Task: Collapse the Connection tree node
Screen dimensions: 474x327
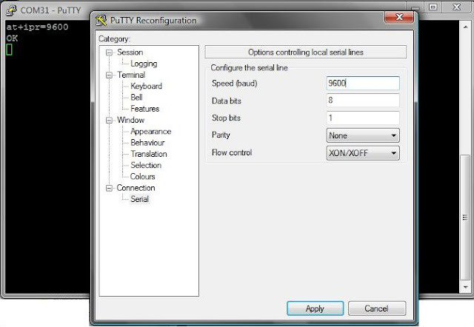Action: pyautogui.click(x=109, y=188)
